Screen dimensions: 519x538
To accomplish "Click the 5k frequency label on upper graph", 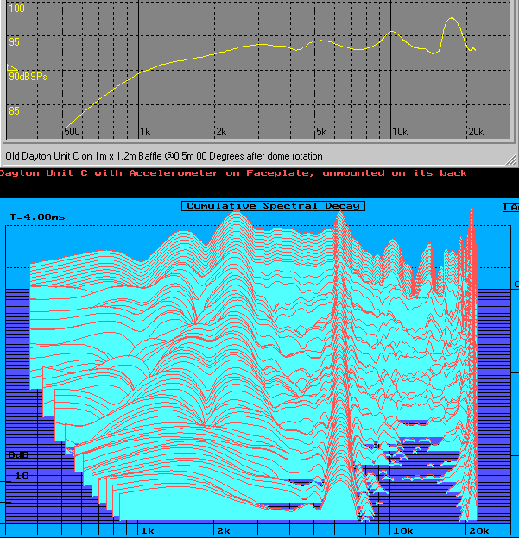I will pyautogui.click(x=320, y=132).
